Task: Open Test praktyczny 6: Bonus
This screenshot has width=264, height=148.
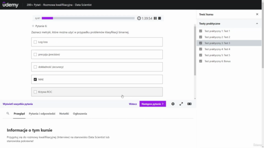Action: pyautogui.click(x=217, y=61)
